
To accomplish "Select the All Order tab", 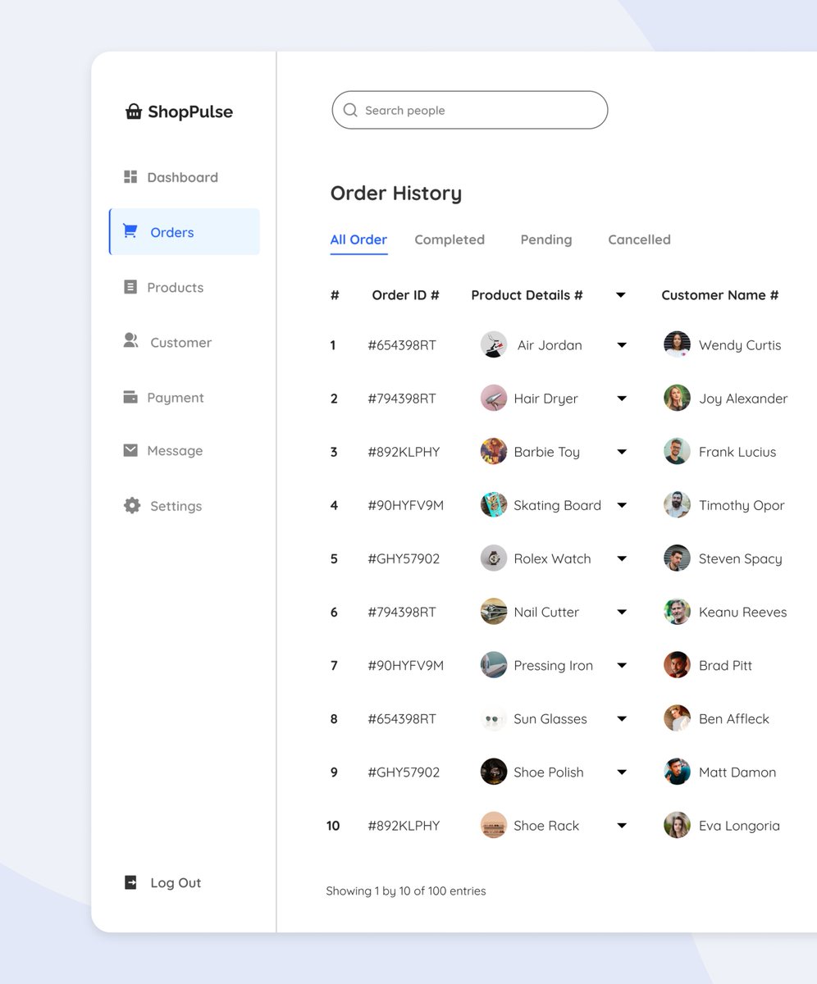I will [x=358, y=239].
